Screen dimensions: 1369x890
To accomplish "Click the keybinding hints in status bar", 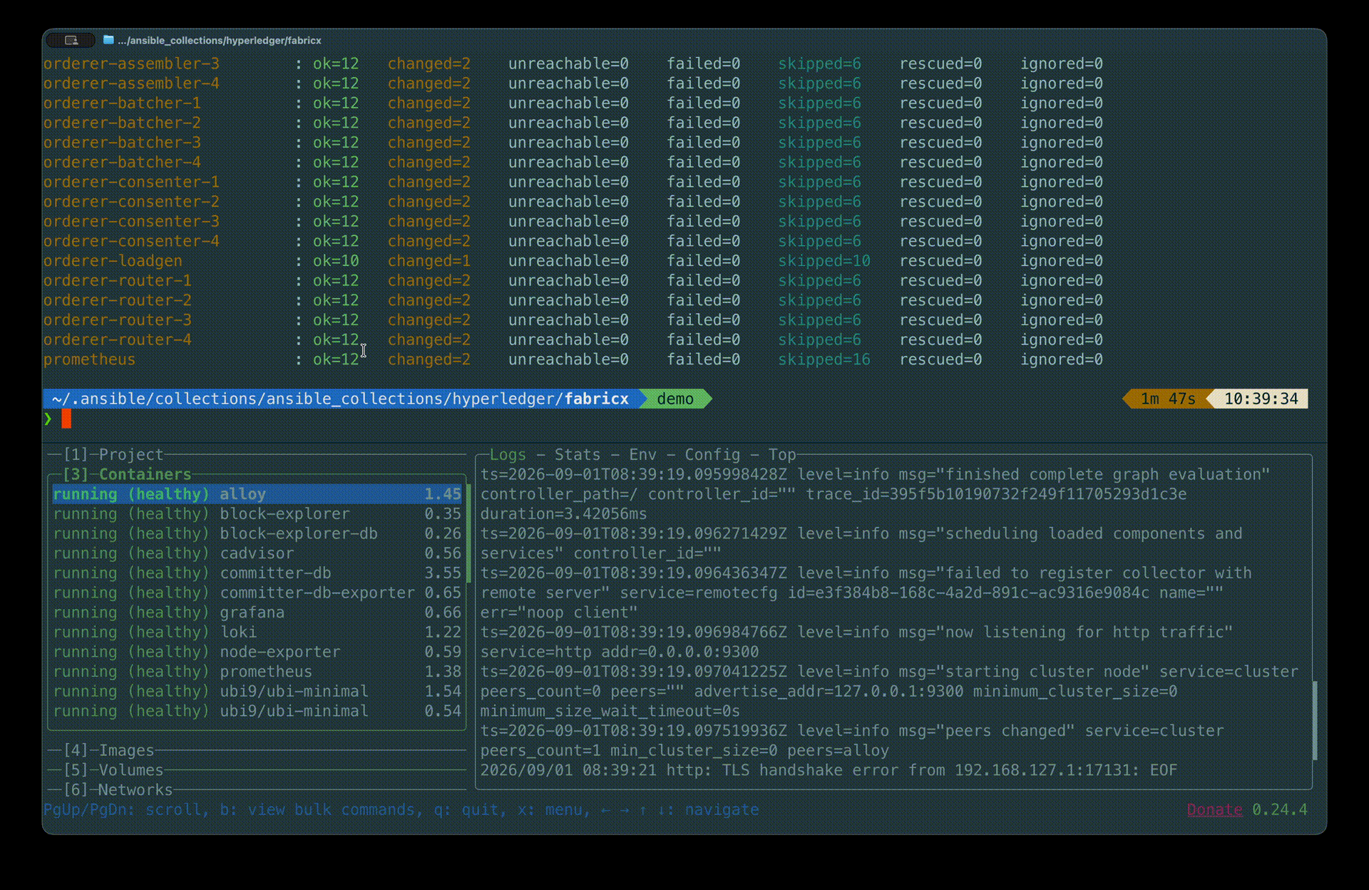I will pyautogui.click(x=401, y=809).
